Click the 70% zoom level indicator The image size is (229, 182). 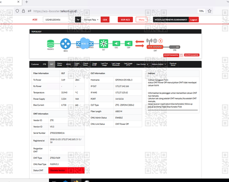point(201,11)
